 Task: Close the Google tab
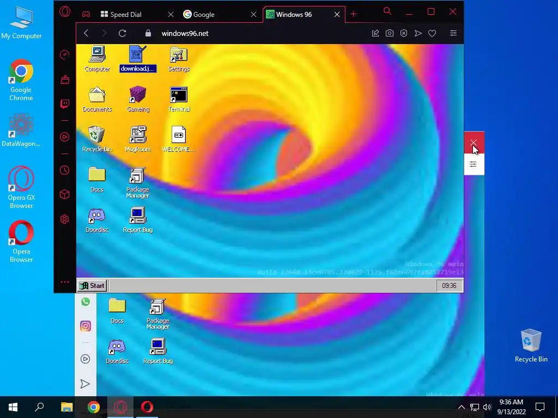[254, 15]
